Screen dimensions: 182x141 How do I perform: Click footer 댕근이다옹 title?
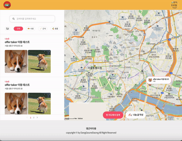click(91, 129)
